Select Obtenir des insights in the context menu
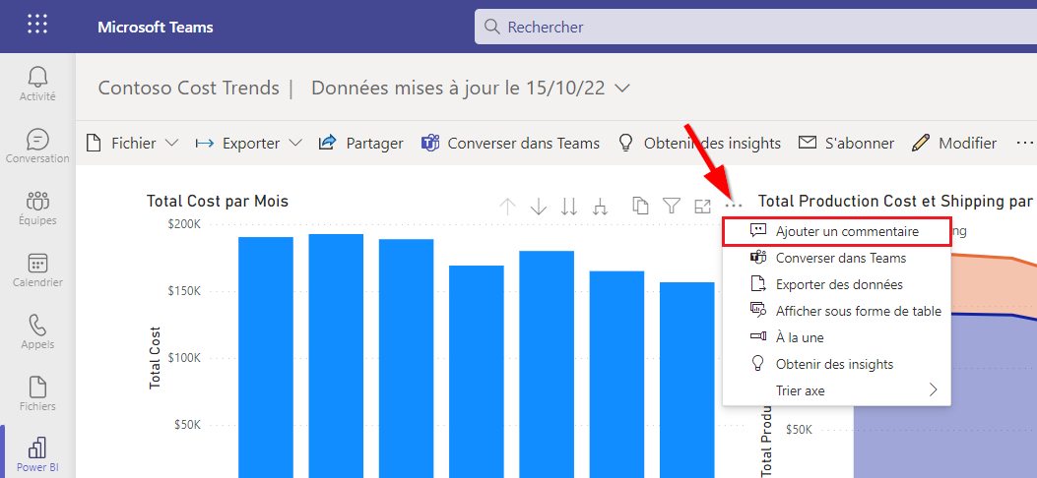The width and height of the screenshot is (1037, 478). [x=837, y=364]
